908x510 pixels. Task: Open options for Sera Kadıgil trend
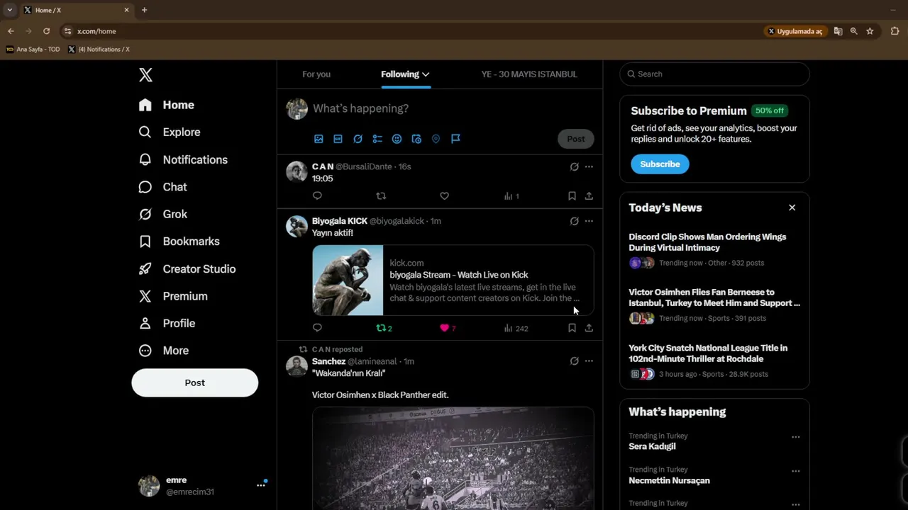[x=795, y=437]
